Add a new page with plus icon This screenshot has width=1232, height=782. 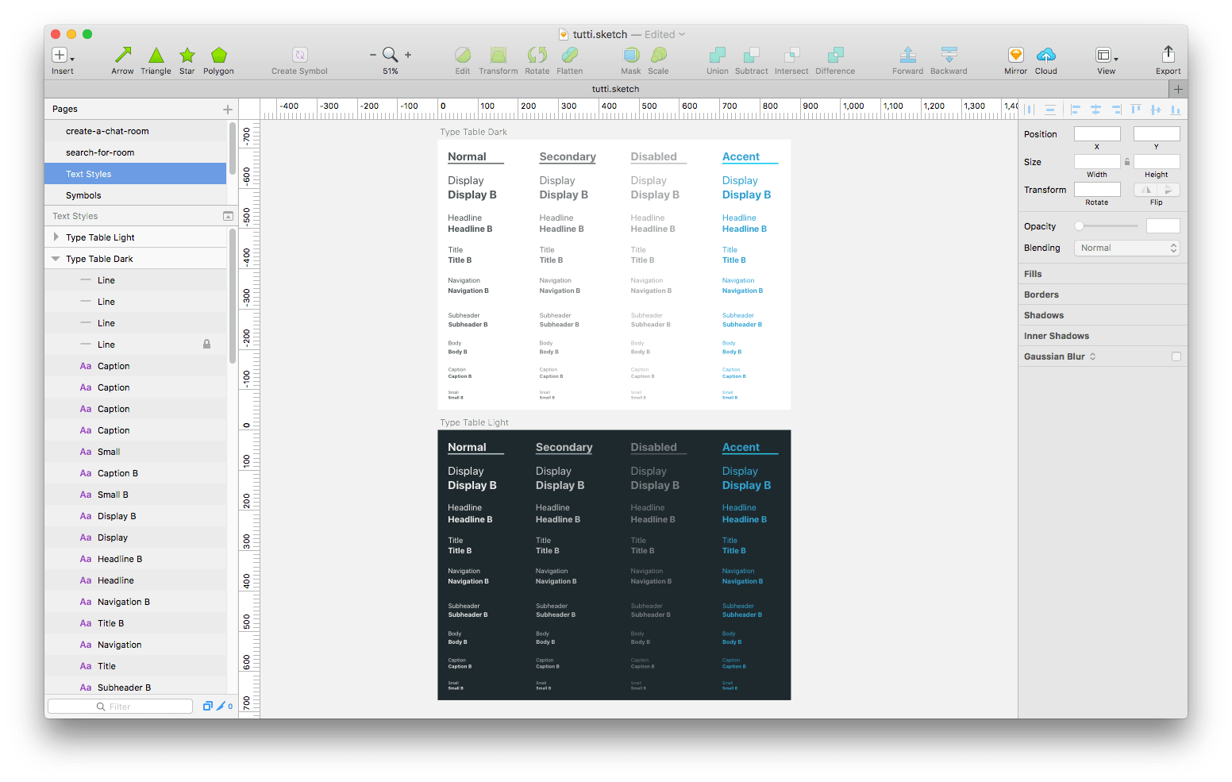pos(228,110)
